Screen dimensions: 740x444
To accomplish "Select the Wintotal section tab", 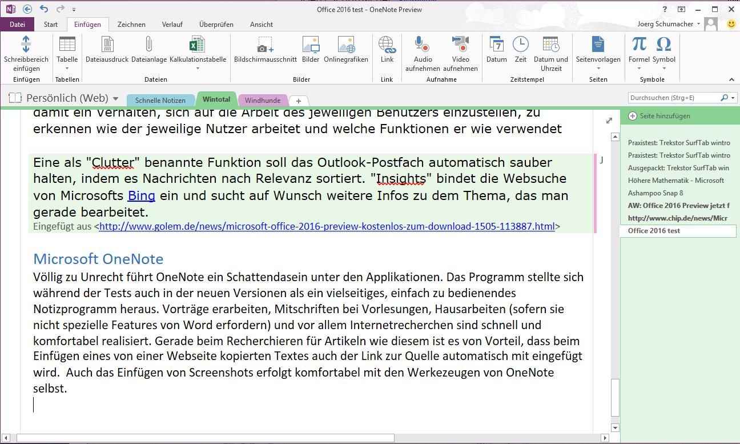I will tap(216, 99).
